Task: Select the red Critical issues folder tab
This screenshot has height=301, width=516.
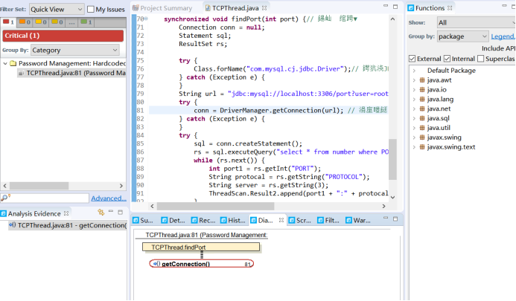Action: click(8, 22)
